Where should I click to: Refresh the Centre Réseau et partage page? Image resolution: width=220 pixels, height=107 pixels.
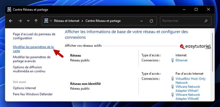coord(151,21)
